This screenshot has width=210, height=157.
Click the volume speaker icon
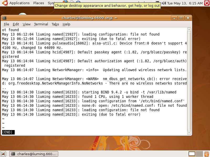point(164,3)
